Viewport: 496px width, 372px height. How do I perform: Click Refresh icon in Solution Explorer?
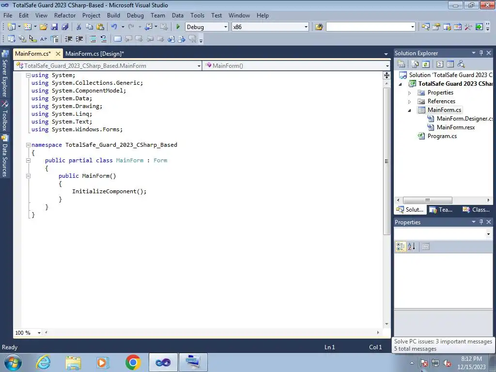pyautogui.click(x=426, y=64)
